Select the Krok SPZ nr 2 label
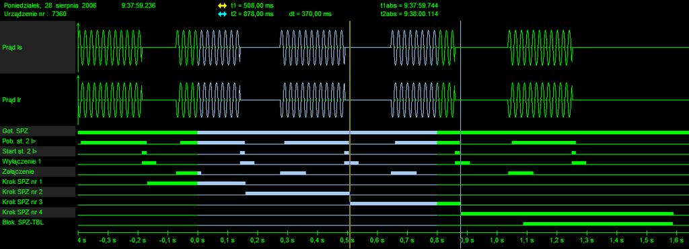 point(22,191)
